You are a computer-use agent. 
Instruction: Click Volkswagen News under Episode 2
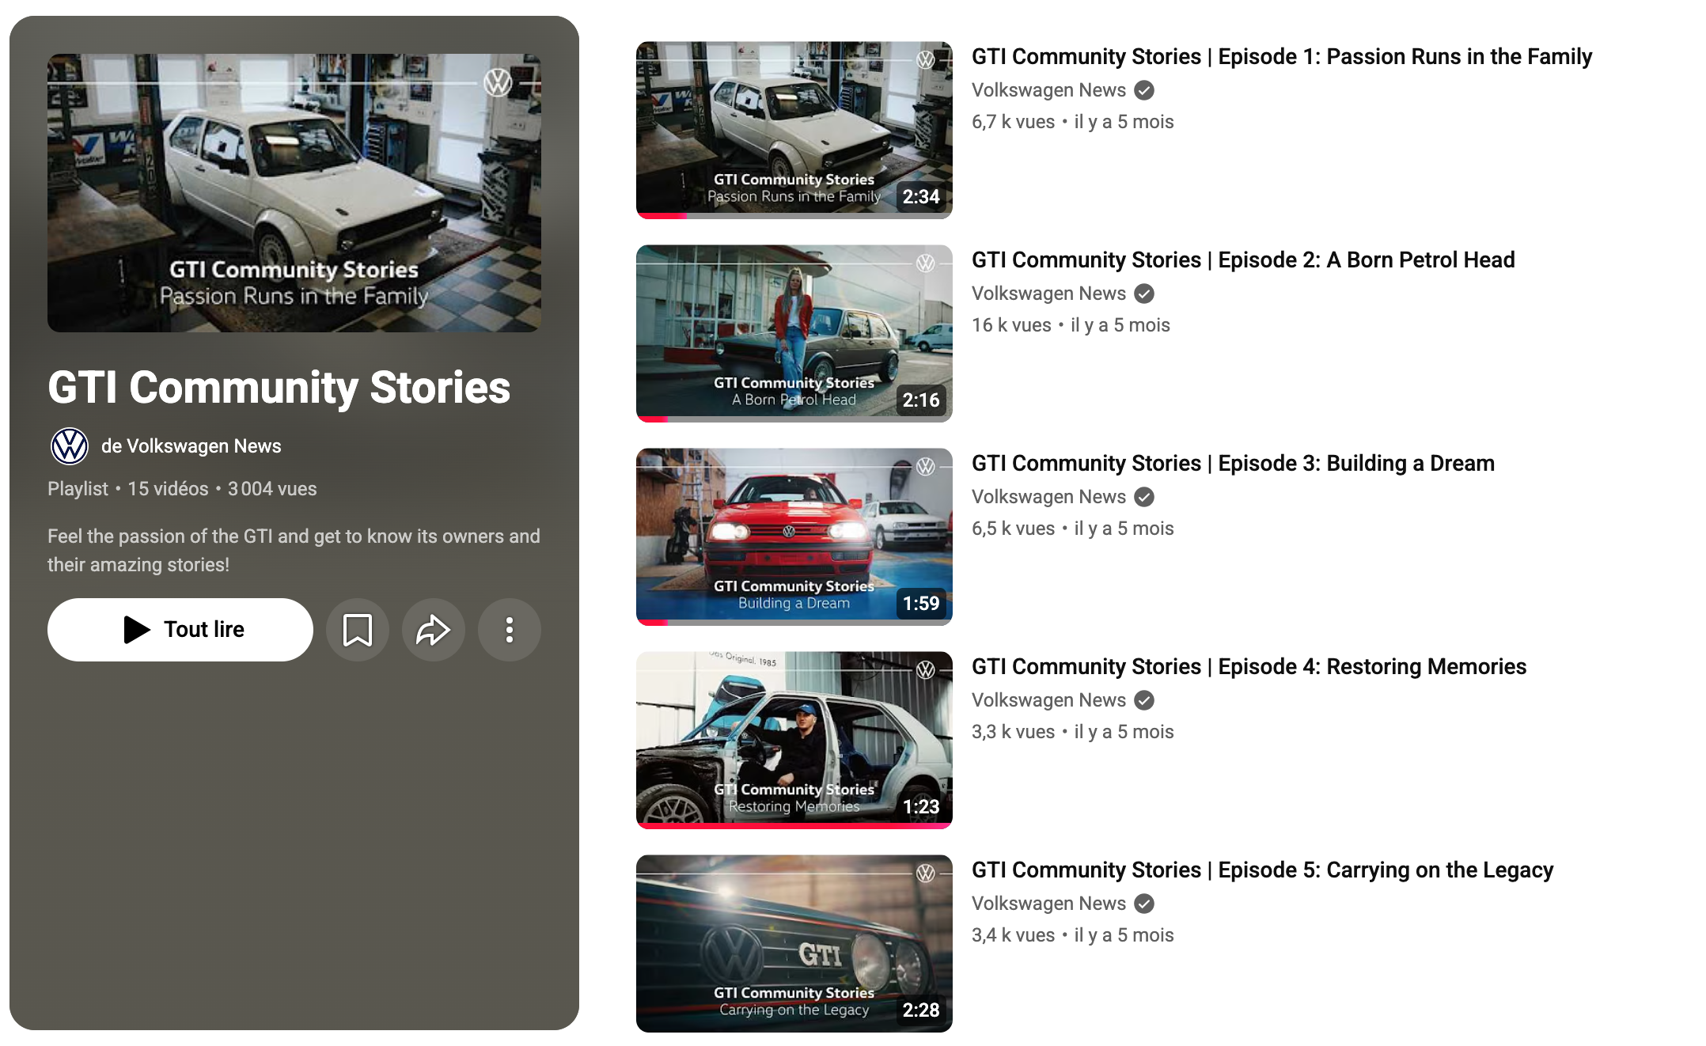(x=1048, y=294)
